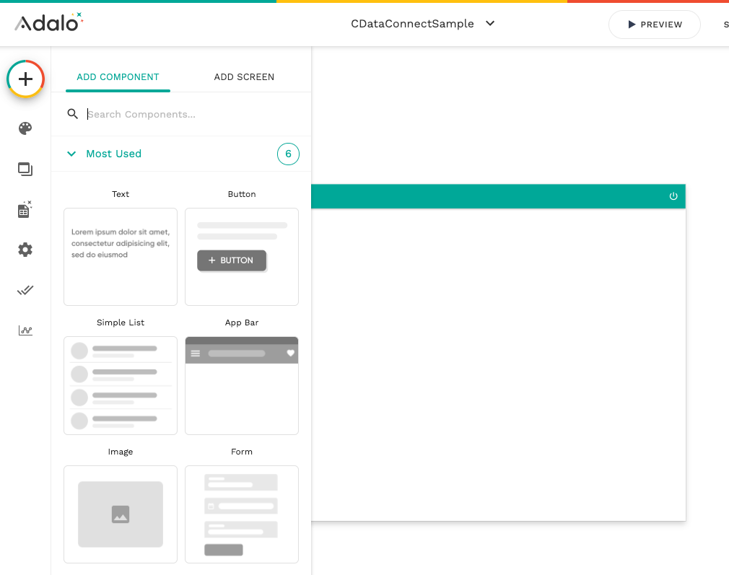Click the Most Used count badge
The height and width of the screenshot is (575, 729).
(288, 154)
